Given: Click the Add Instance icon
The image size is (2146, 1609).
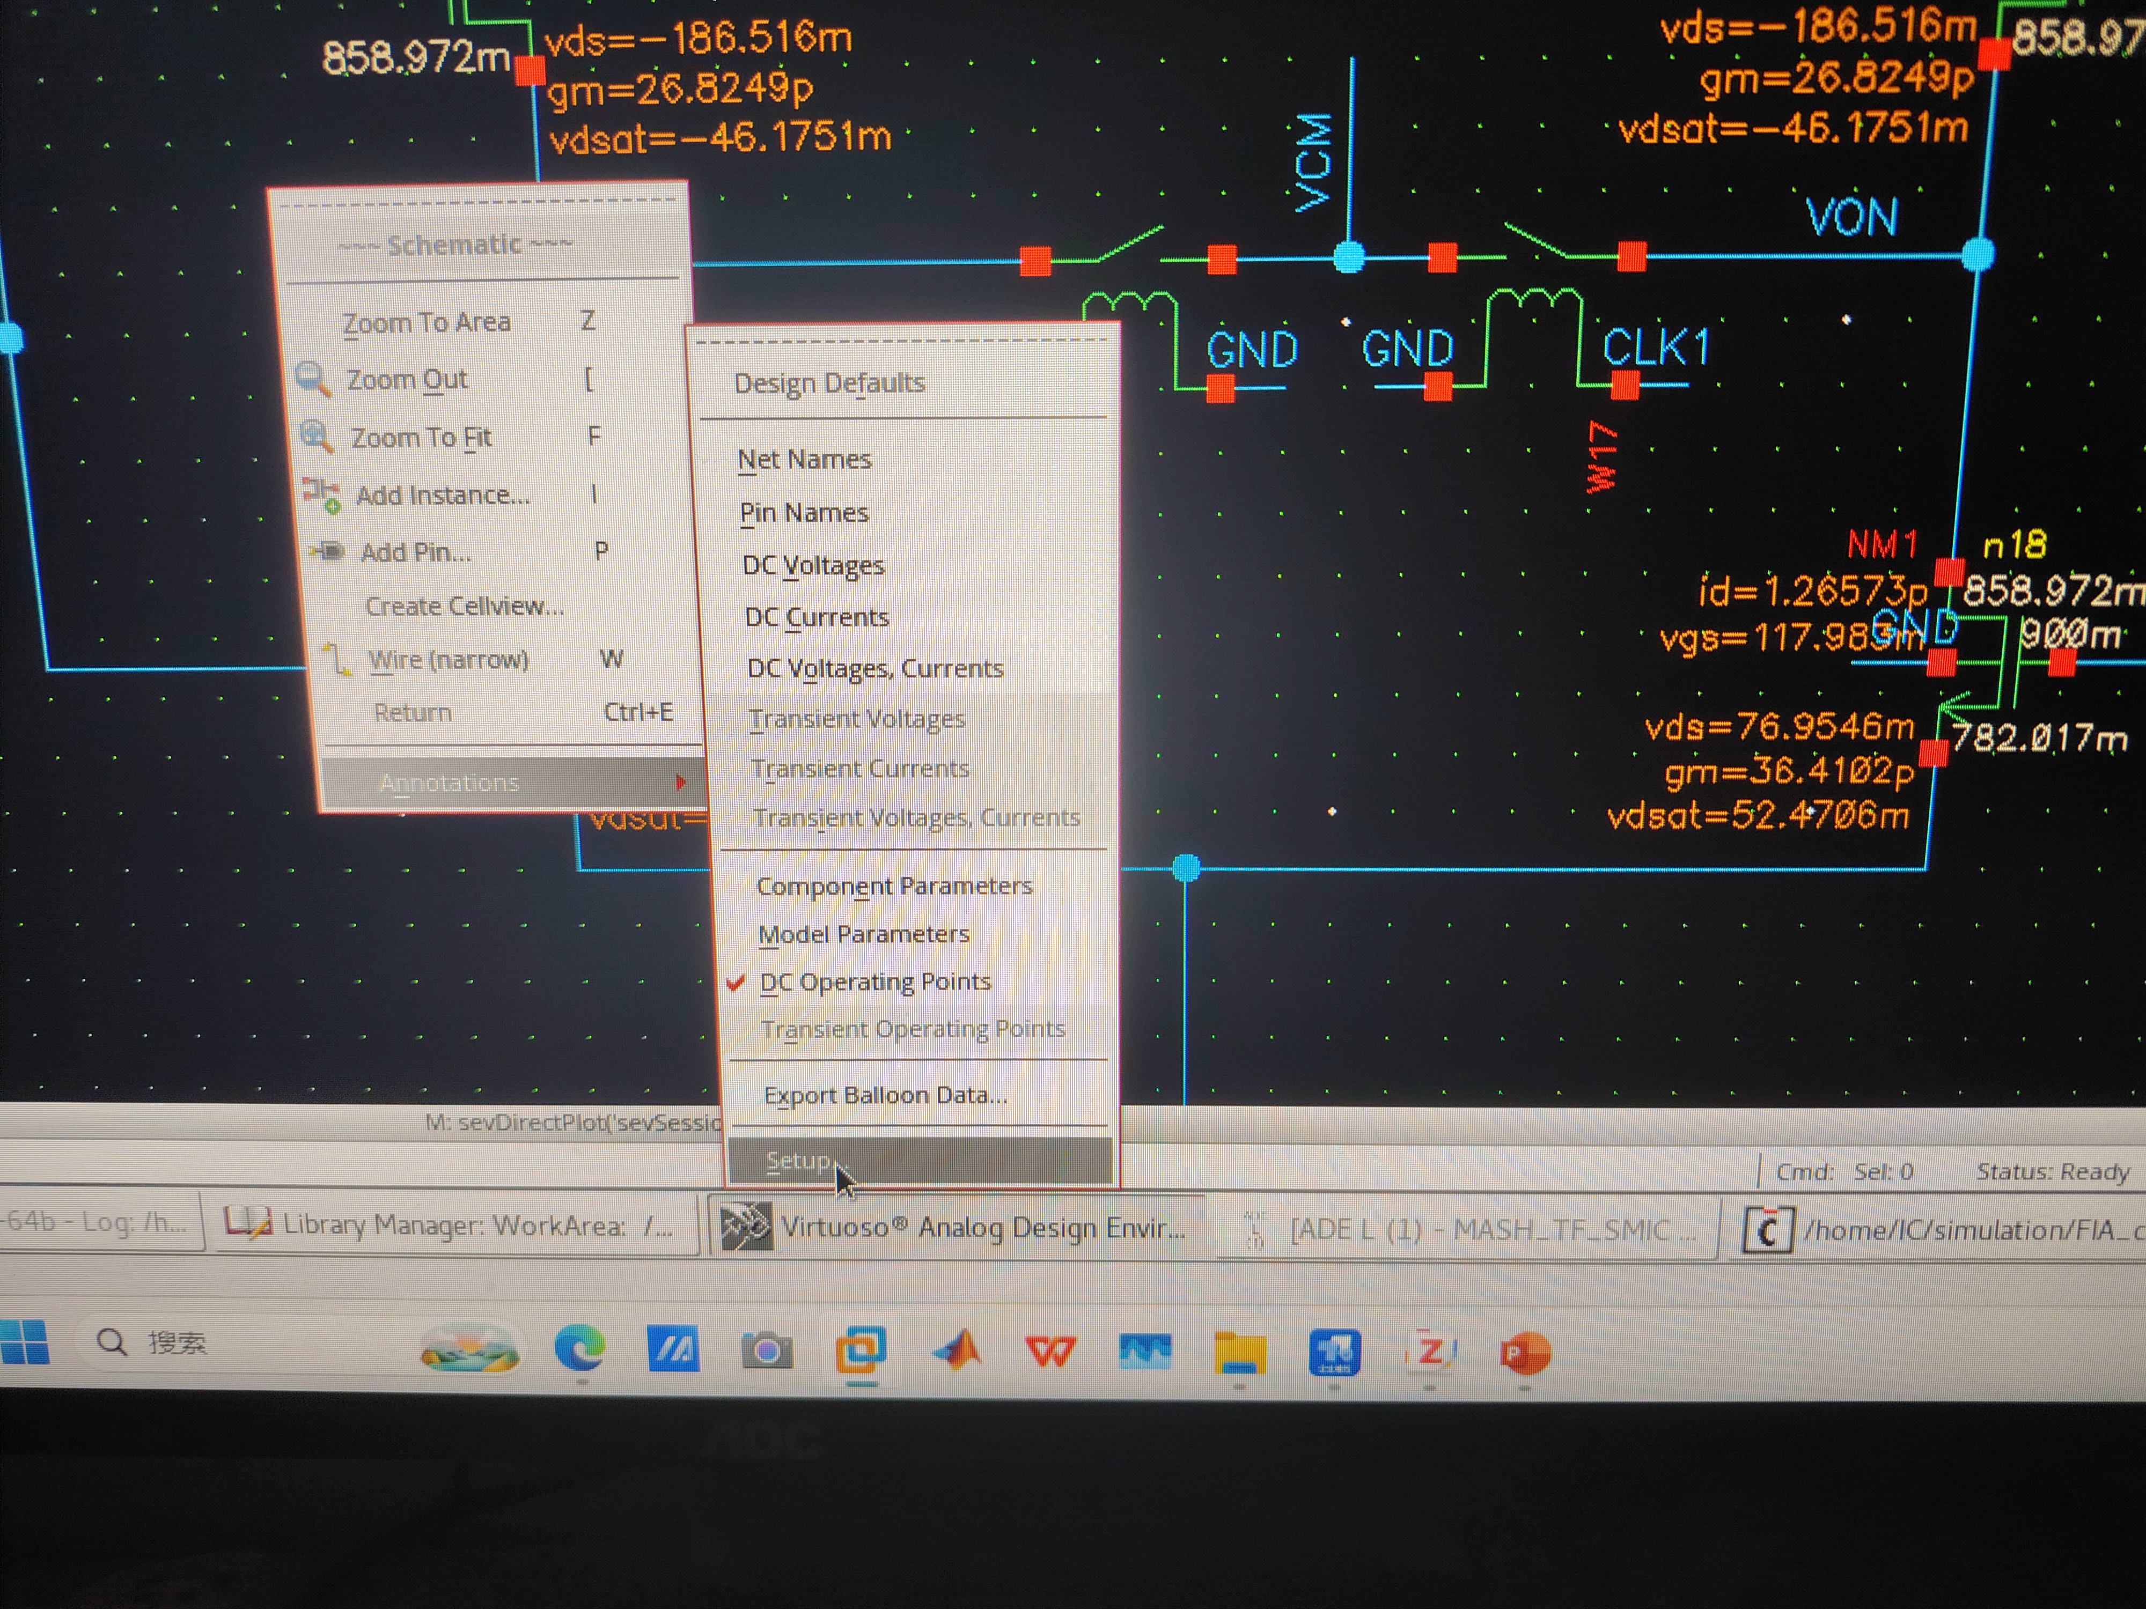Looking at the screenshot, I should pos(321,493).
